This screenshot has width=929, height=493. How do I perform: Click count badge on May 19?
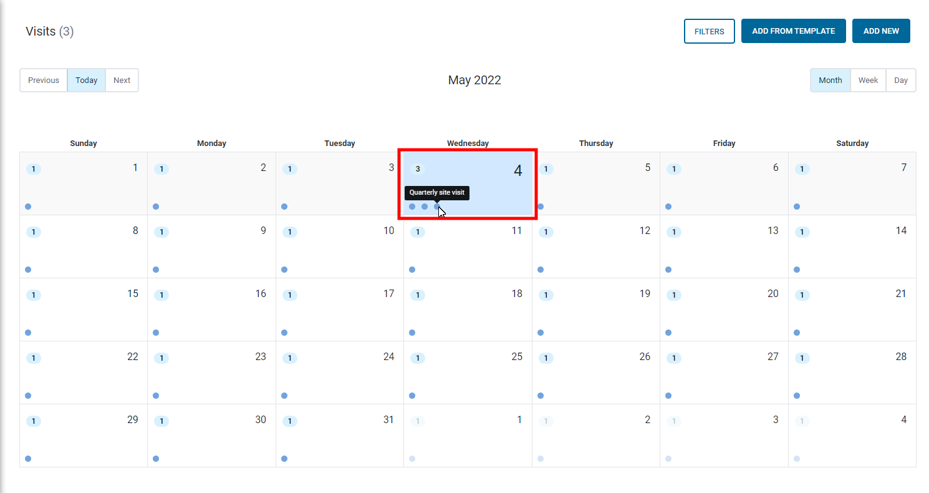(x=546, y=295)
